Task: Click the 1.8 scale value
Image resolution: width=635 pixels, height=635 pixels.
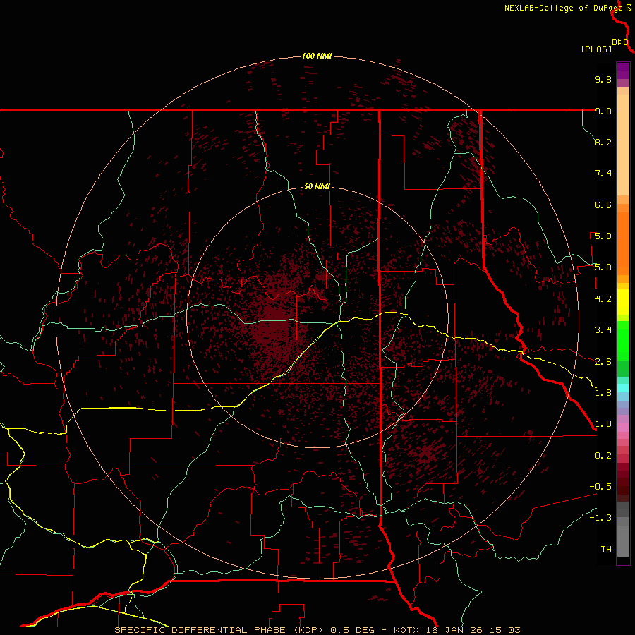Action: click(x=603, y=393)
